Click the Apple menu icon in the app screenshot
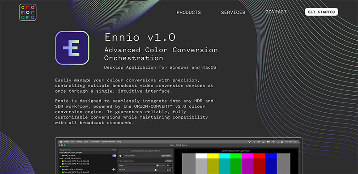The image size is (358, 174). tap(61, 142)
